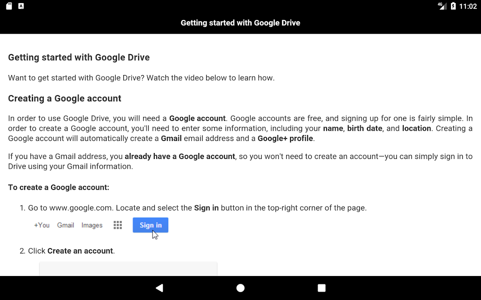Tap the "To create a Google account:" subheading
481x300 pixels.
pyautogui.click(x=59, y=187)
